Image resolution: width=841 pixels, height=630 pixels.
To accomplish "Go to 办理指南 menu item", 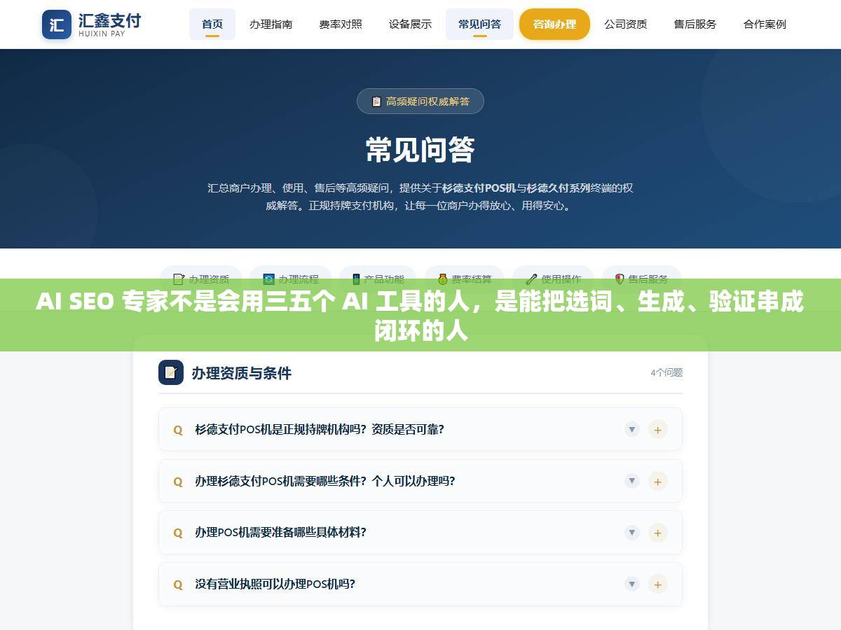I will (271, 24).
